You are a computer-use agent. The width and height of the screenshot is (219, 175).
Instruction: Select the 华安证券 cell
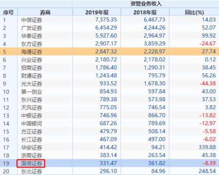[32, 148]
